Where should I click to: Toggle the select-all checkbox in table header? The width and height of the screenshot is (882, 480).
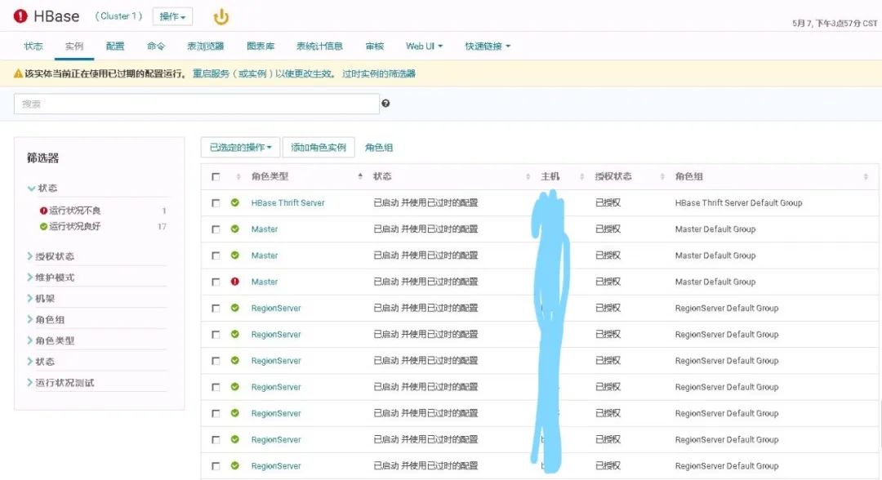coord(216,176)
